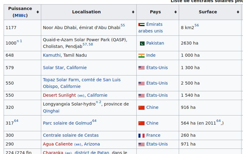Screen dimensions: 243x154
Task: Follow the Solar Star link
Action: 53,68
